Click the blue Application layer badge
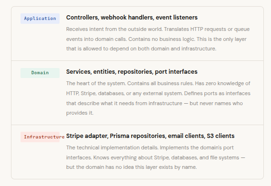 (x=40, y=19)
